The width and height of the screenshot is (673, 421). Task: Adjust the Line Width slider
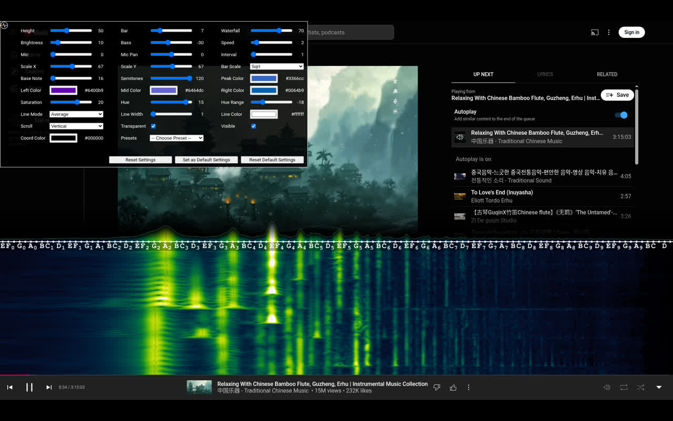point(171,114)
